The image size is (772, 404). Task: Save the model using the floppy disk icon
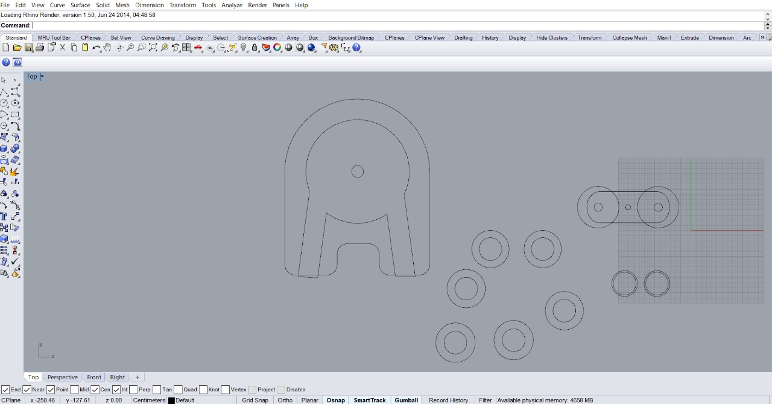tap(28, 48)
